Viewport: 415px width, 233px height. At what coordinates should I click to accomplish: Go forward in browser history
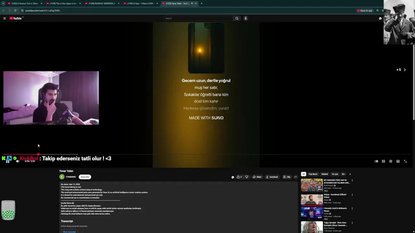coord(9,10)
